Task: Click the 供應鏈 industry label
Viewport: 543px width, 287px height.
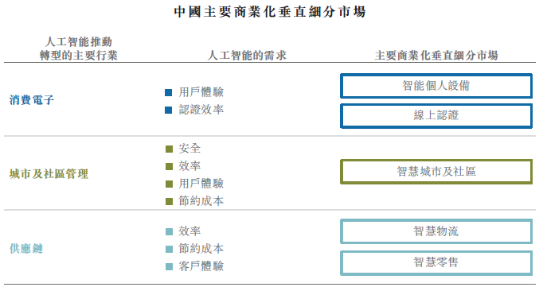Action: coord(26,249)
